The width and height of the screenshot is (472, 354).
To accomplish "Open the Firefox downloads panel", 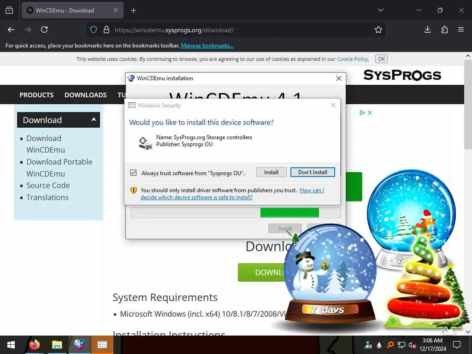I will [x=427, y=29].
